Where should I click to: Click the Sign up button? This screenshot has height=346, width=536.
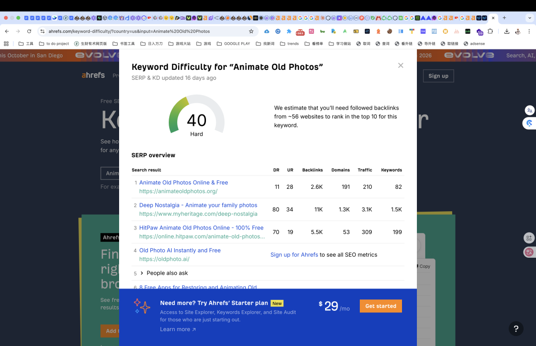point(438,76)
